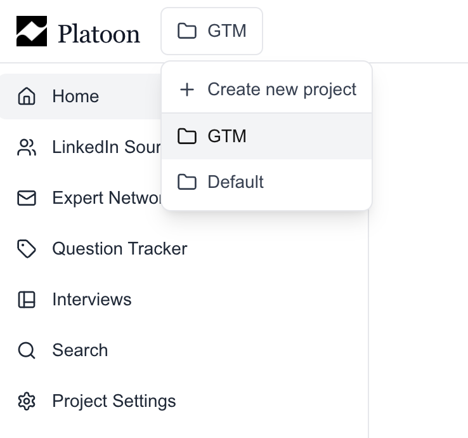This screenshot has width=468, height=438.
Task: Click the Platoon logo icon
Action: [x=32, y=31]
